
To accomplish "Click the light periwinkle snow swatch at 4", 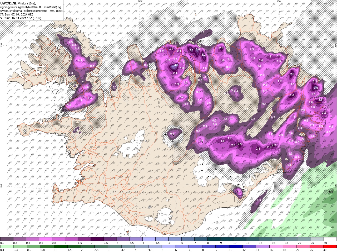I will pos(149,239).
